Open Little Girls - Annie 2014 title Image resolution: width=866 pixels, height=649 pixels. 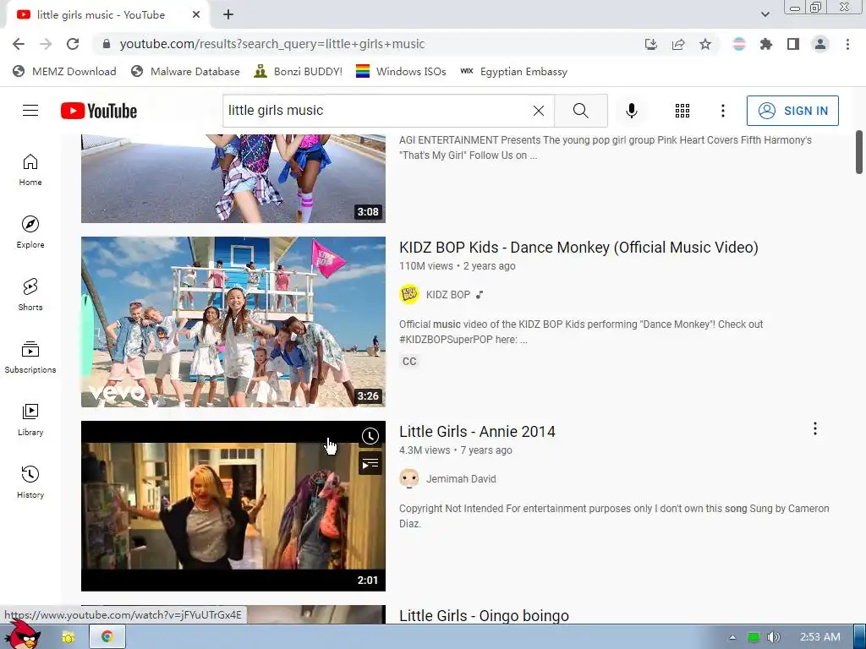click(x=477, y=432)
